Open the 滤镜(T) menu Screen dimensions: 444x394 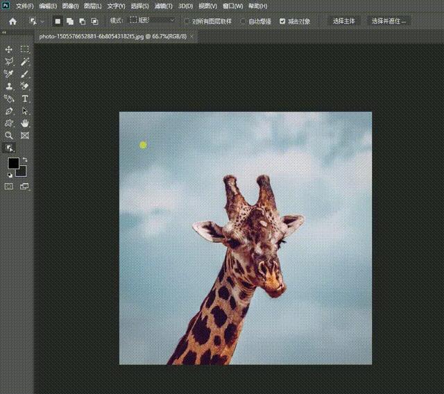click(x=164, y=6)
